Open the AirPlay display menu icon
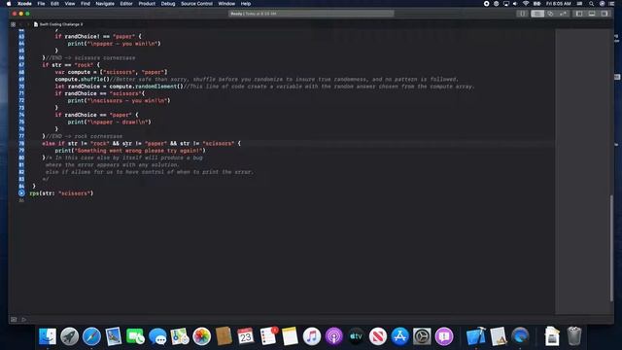Screen dimensions: 622x350 (x=506, y=4)
